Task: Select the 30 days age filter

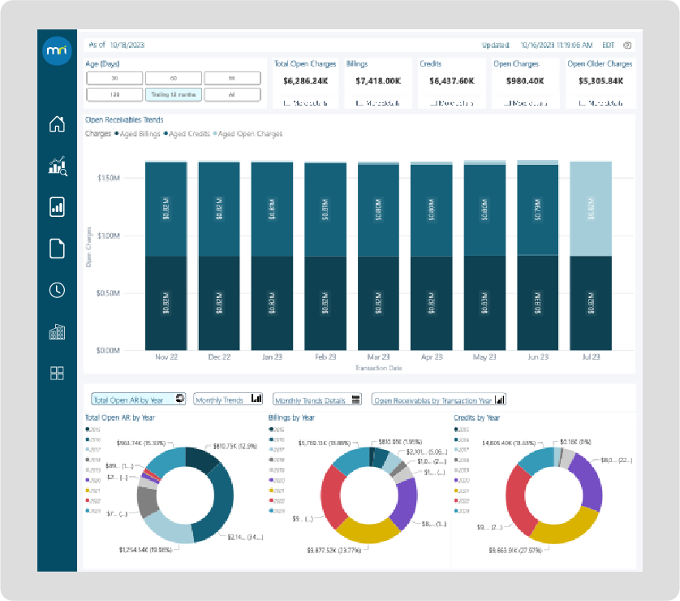Action: click(x=114, y=78)
